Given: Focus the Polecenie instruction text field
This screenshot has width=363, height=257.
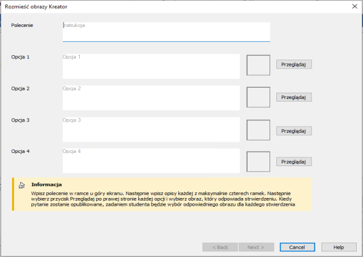Looking at the screenshot, I should coord(166,32).
